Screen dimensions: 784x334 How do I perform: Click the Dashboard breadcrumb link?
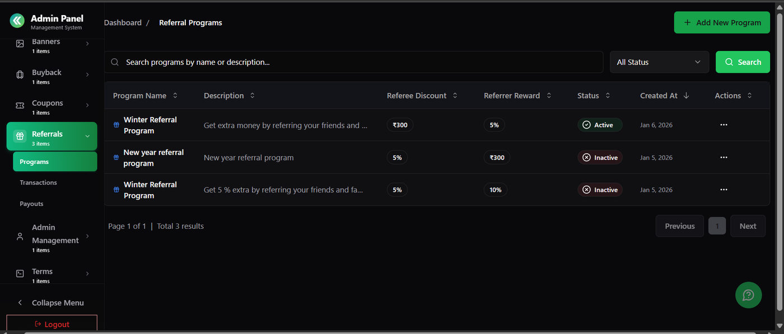point(123,23)
